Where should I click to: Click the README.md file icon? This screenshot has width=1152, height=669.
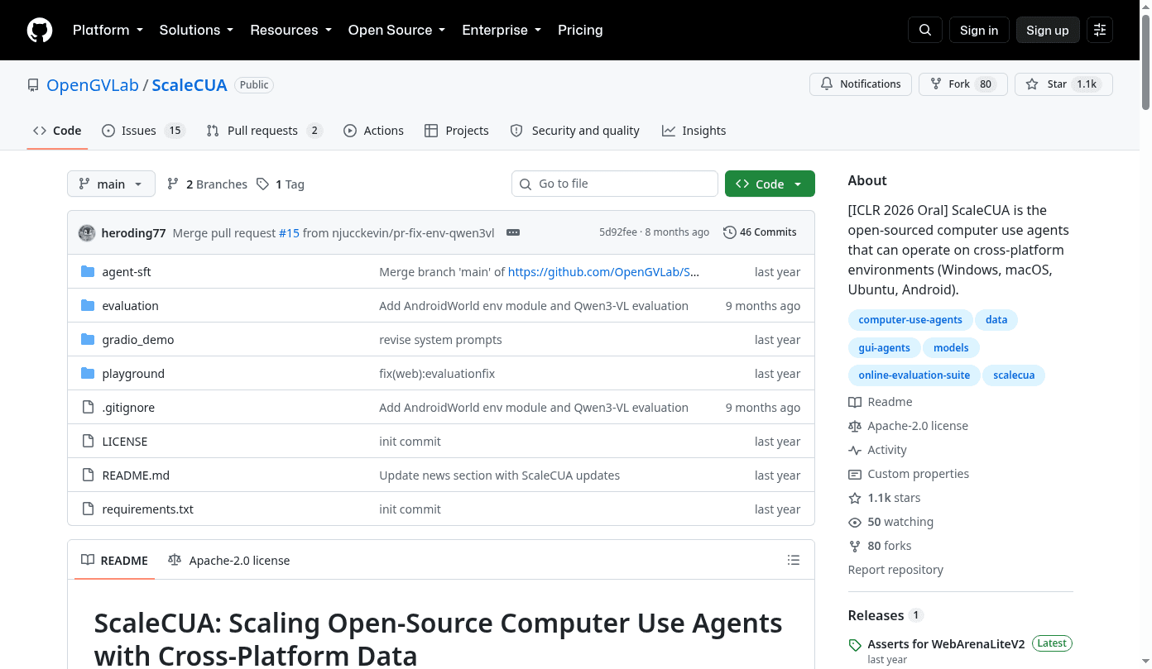(89, 475)
